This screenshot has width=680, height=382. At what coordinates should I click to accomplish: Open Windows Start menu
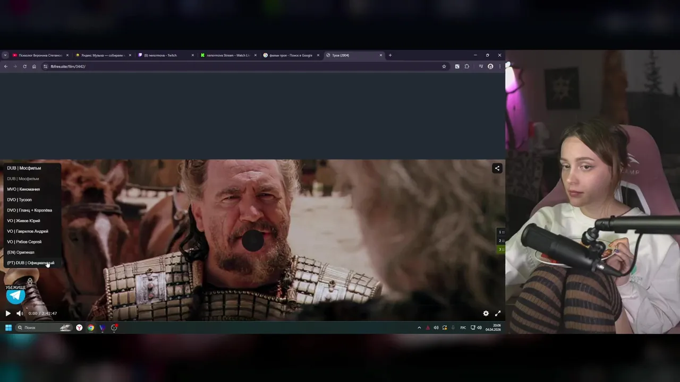[8, 328]
